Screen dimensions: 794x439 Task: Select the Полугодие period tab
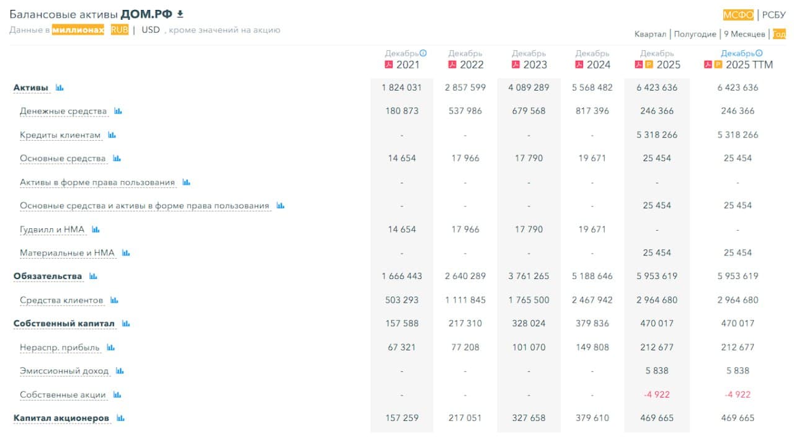coord(695,34)
